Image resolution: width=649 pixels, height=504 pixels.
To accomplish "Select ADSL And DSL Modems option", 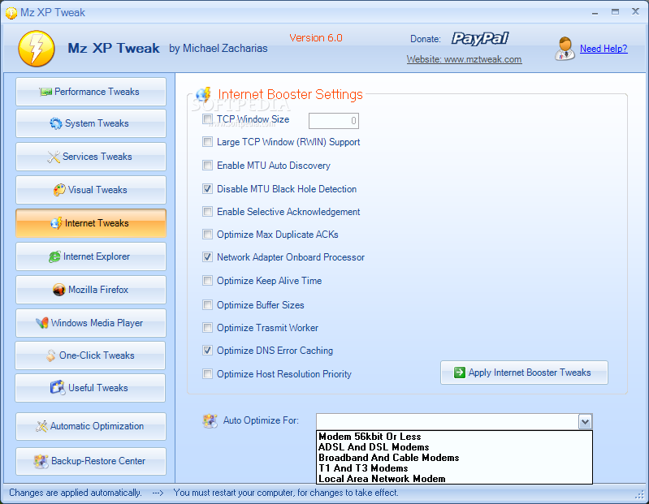I will [x=455, y=447].
